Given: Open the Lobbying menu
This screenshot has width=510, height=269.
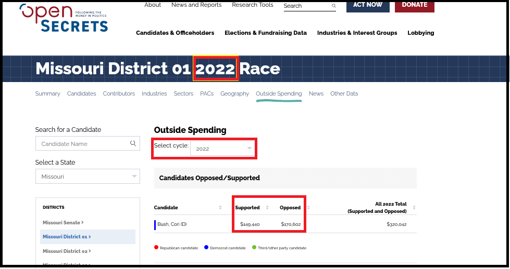Looking at the screenshot, I should [421, 33].
